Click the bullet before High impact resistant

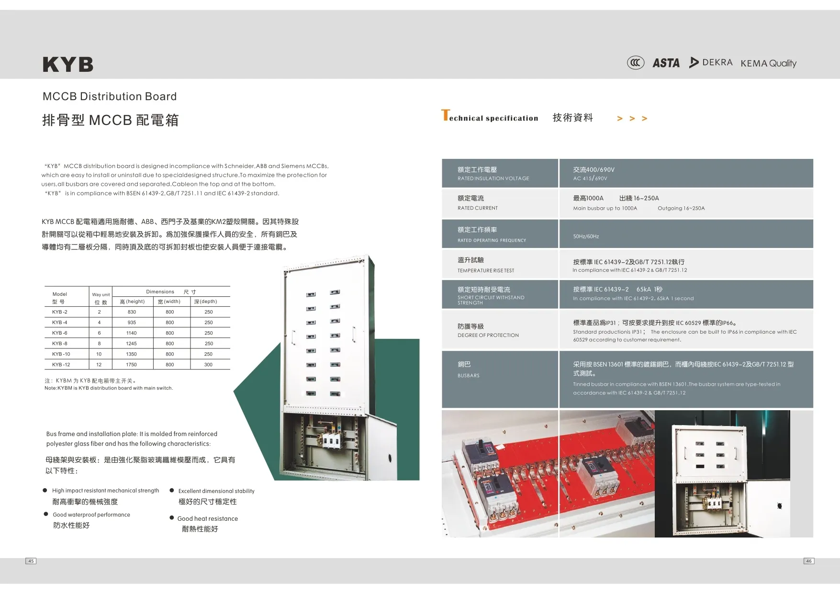(45, 490)
